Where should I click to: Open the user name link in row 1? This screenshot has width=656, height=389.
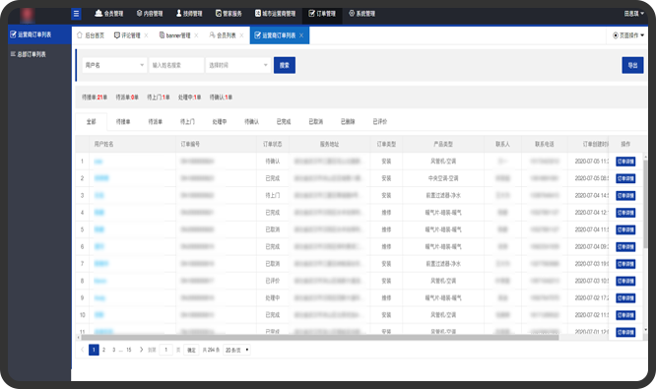pyautogui.click(x=98, y=162)
